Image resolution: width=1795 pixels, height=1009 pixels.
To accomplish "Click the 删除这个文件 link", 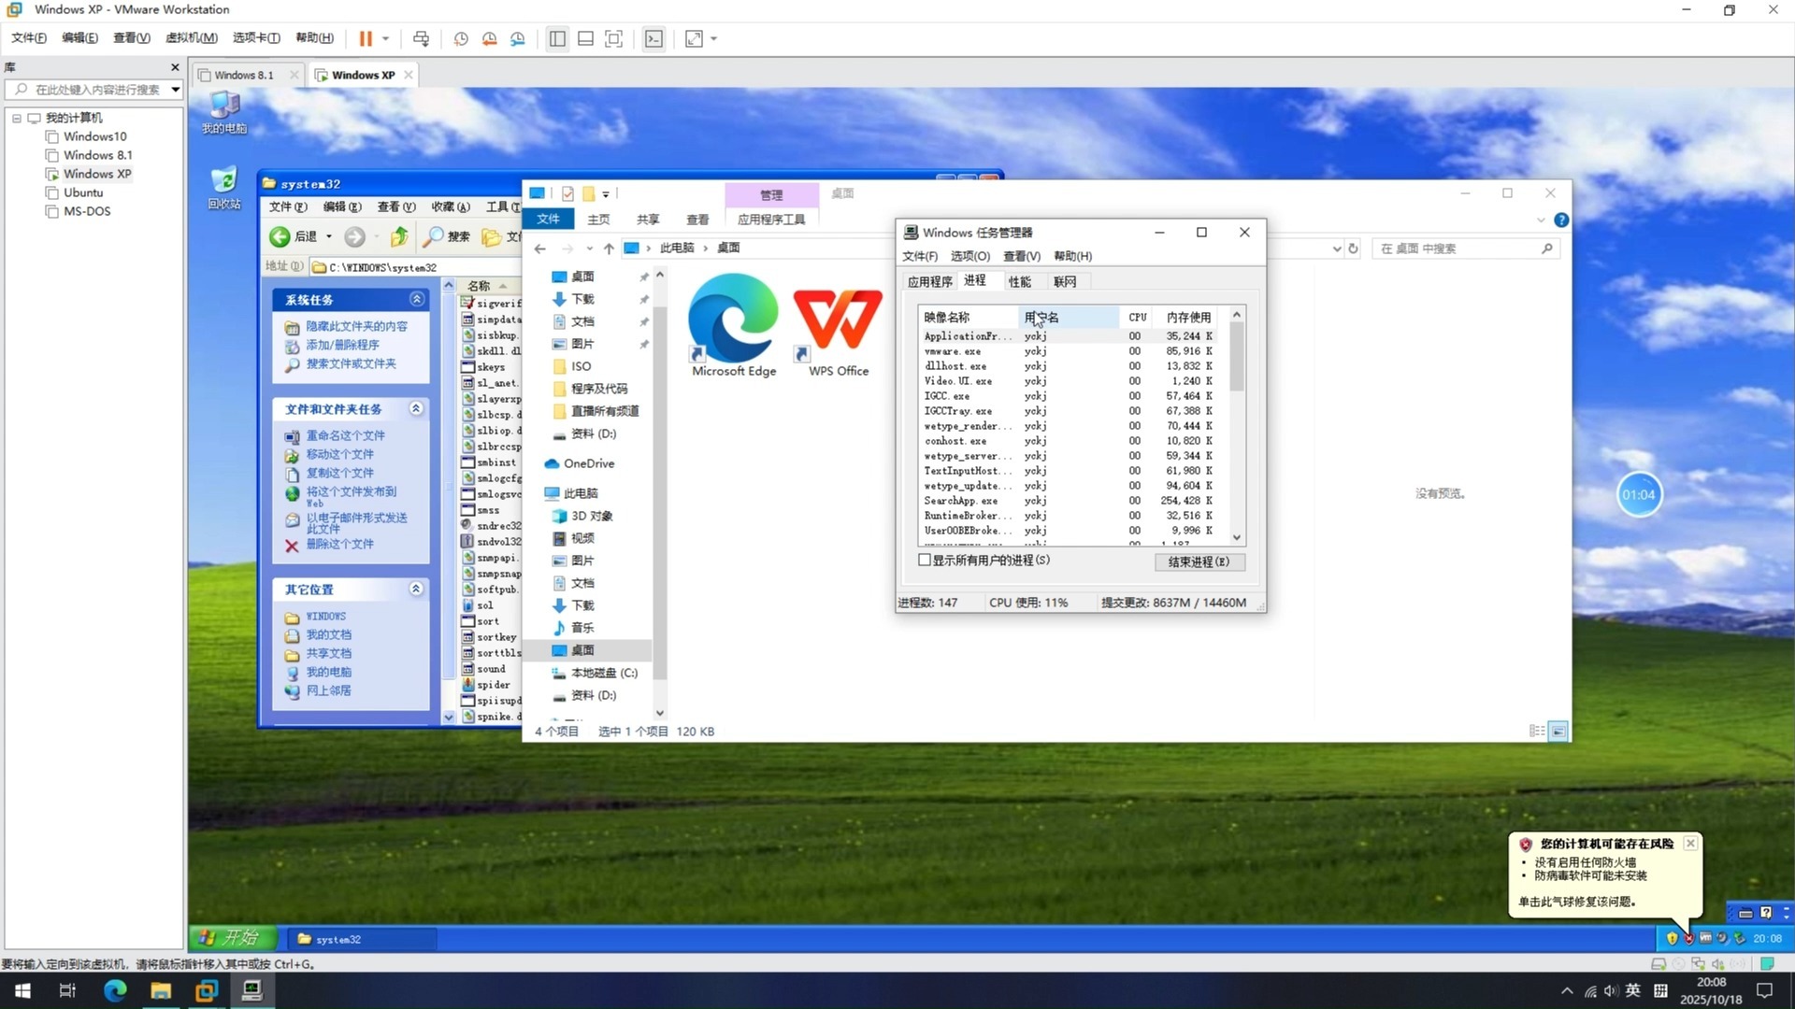I will point(339,544).
